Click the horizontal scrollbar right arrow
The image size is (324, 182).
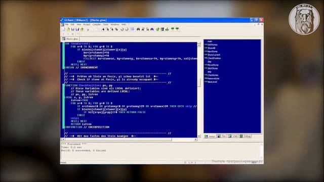tap(195, 140)
